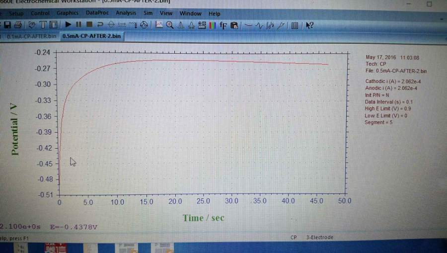Click the 'Potential / V' axis label
This screenshot has width=447, height=253.
[14, 130]
